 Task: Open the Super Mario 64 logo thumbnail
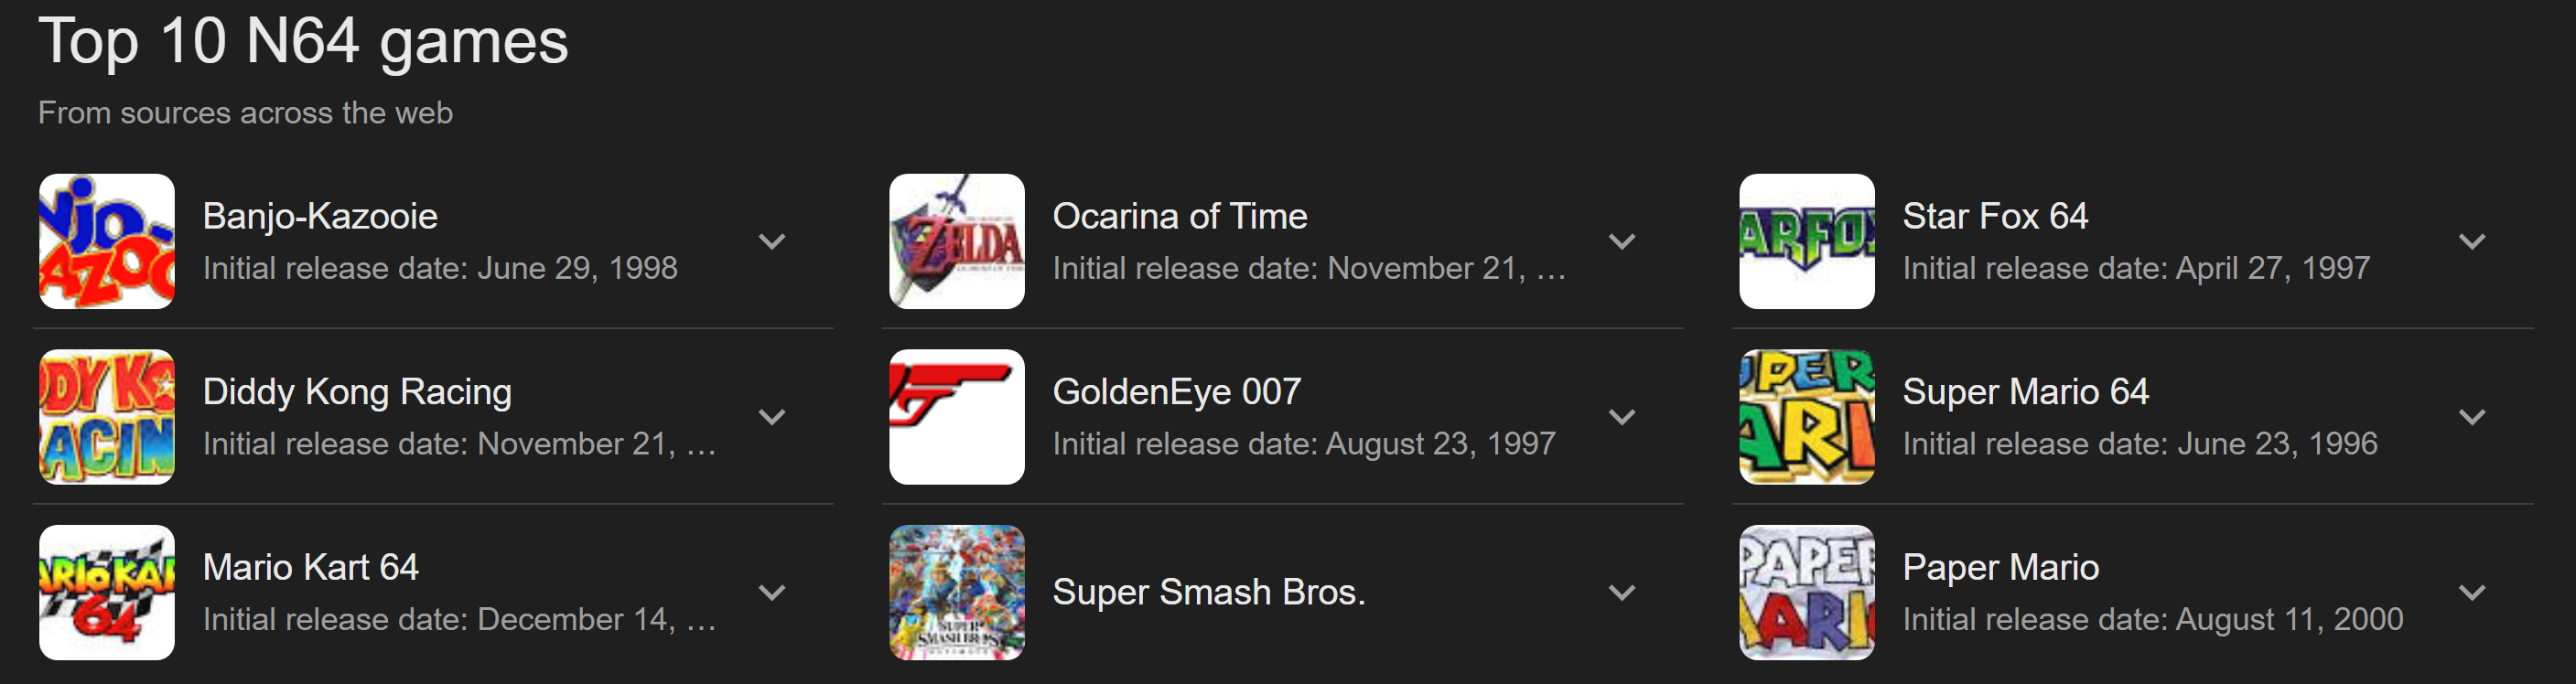pos(1807,417)
